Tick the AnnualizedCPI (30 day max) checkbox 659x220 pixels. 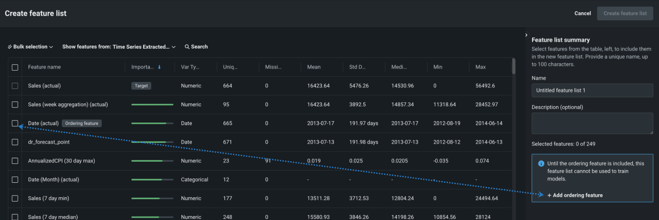tap(15, 161)
